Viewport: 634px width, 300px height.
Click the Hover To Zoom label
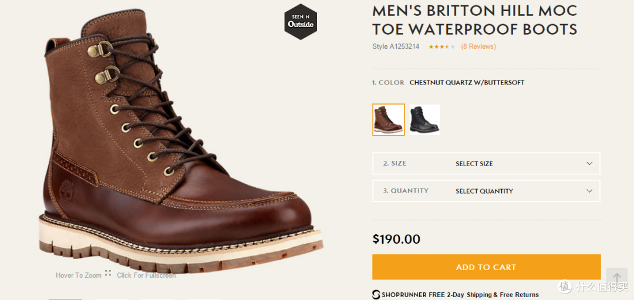(79, 275)
